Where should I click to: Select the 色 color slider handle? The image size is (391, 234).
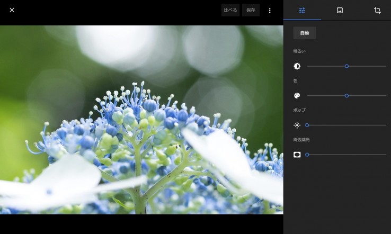click(346, 96)
